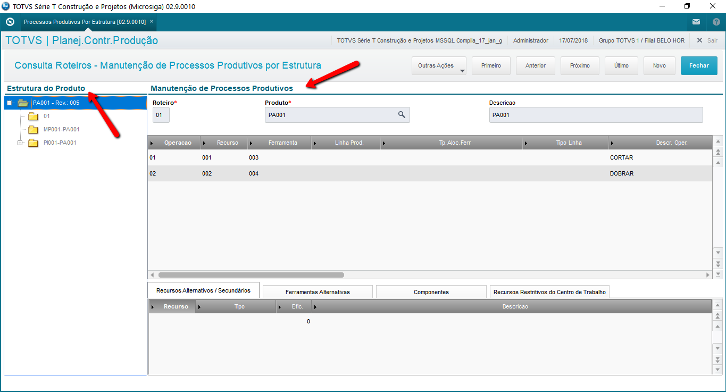Open the Outras Ações dropdown
Screen dimensions: 726x392
pos(439,65)
